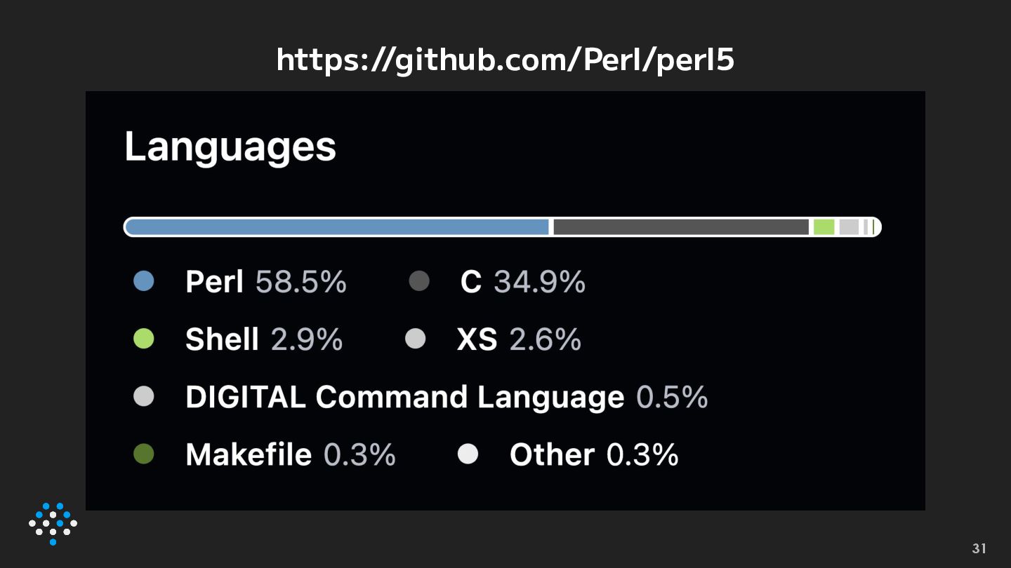Click the blue Perl segment of language bar

coord(338,227)
